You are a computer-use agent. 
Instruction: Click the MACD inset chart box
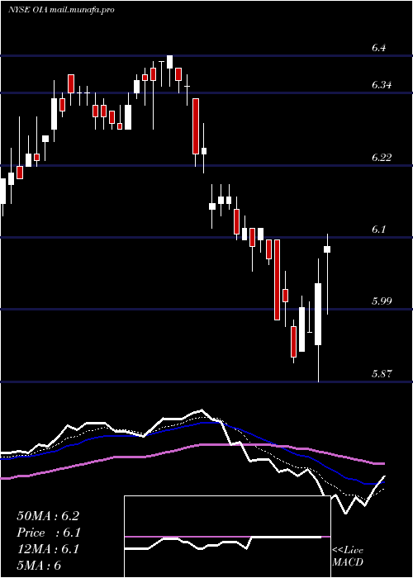coord(227,537)
